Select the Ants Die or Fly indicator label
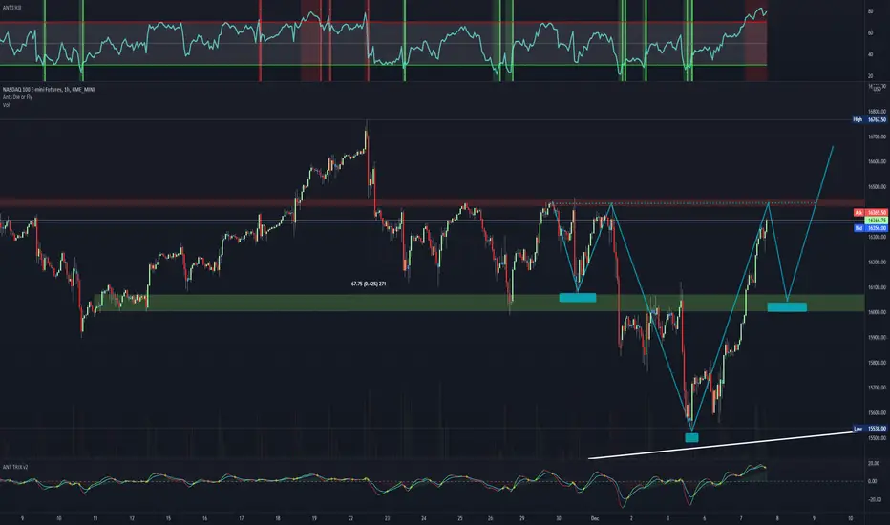Screen dimensions: 890x525 [x=17, y=97]
